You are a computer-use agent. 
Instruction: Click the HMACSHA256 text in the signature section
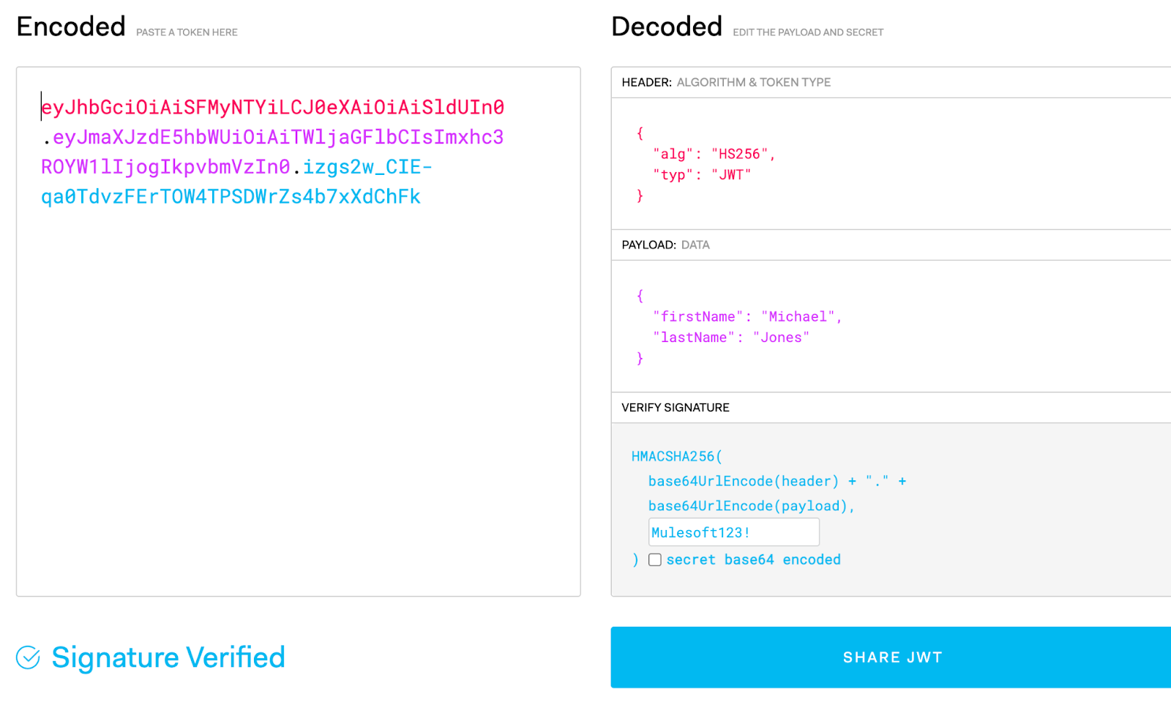tap(673, 455)
